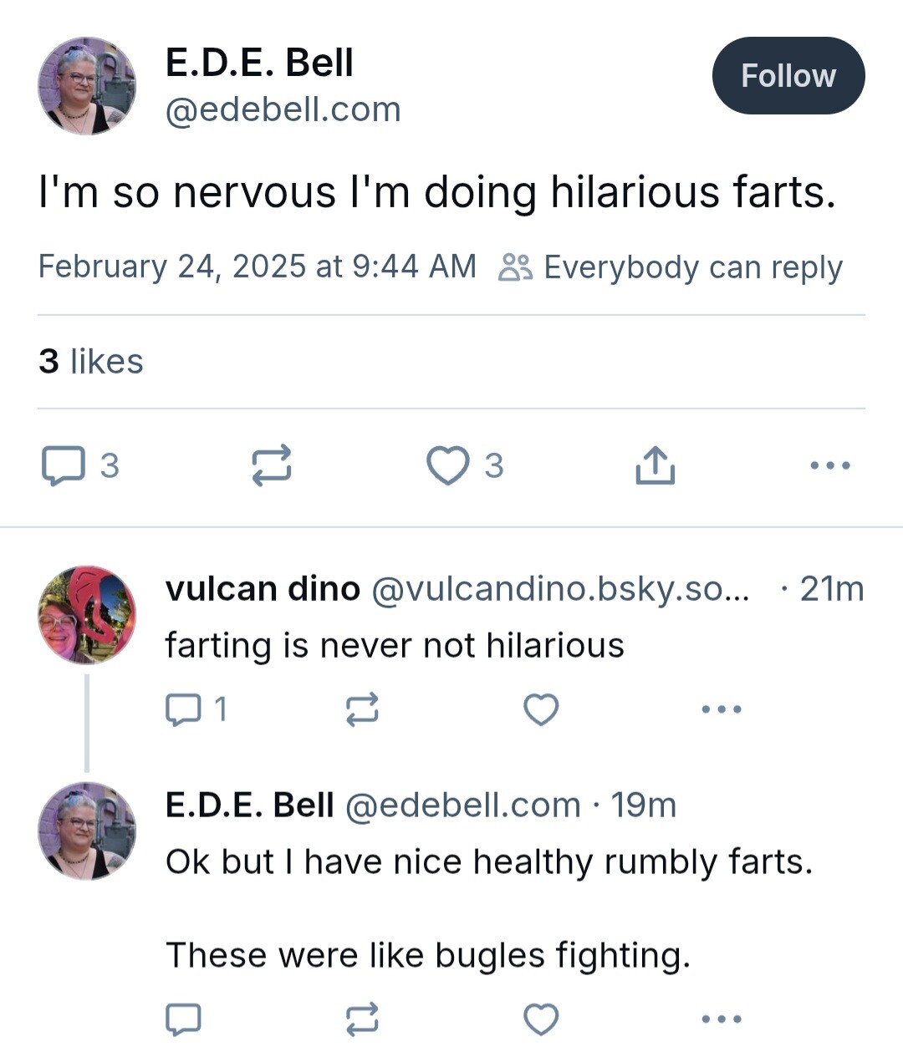Open the Everybody can reply setting icon
Screen dimensions: 903x1062
point(515,267)
